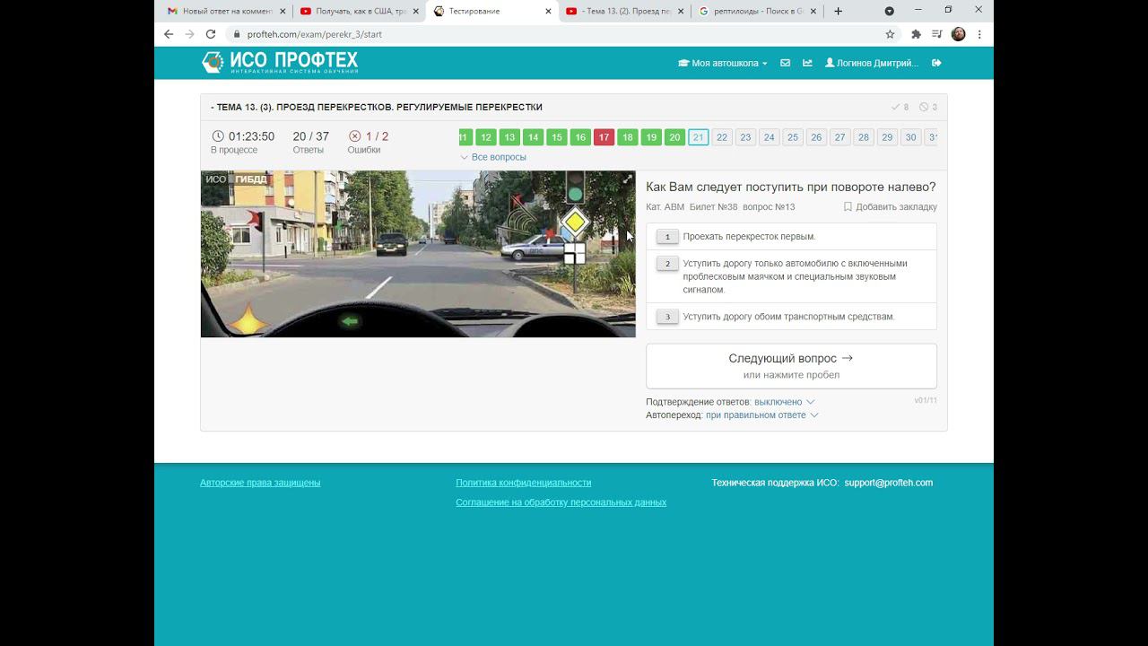The width and height of the screenshot is (1148, 646).
Task: Open personal data processing agreement link
Action: [561, 502]
